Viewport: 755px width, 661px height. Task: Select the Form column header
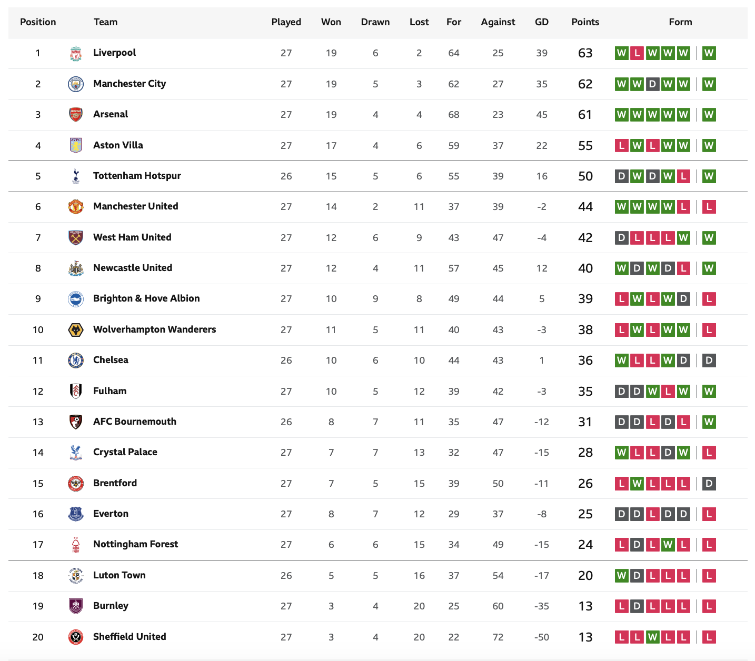point(680,22)
